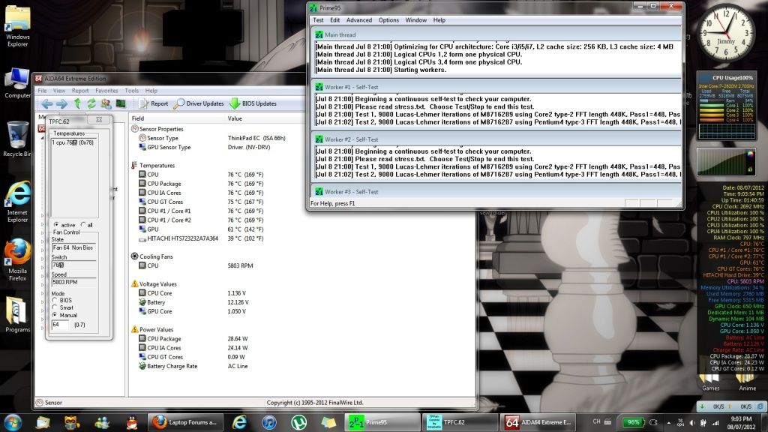The height and width of the screenshot is (432, 768).
Task: Open AIDA64 File menu
Action: [42, 91]
